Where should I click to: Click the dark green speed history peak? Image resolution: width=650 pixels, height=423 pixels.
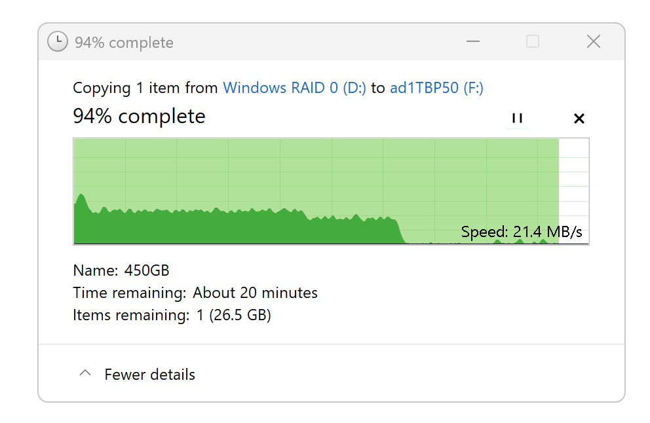pos(81,200)
